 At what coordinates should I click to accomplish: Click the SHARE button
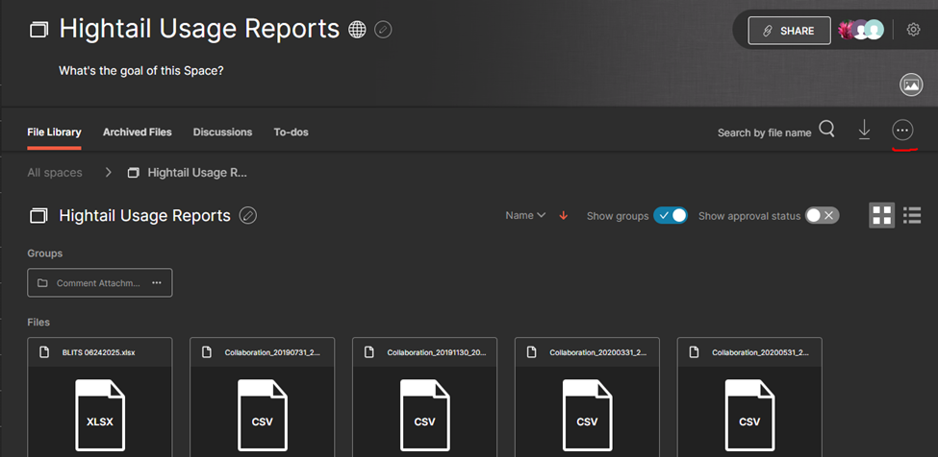789,31
